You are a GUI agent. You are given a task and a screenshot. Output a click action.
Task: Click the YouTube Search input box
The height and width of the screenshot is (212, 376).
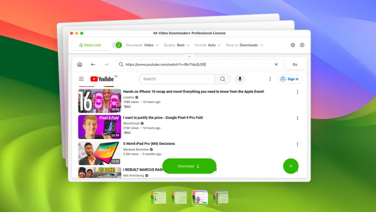tap(177, 79)
